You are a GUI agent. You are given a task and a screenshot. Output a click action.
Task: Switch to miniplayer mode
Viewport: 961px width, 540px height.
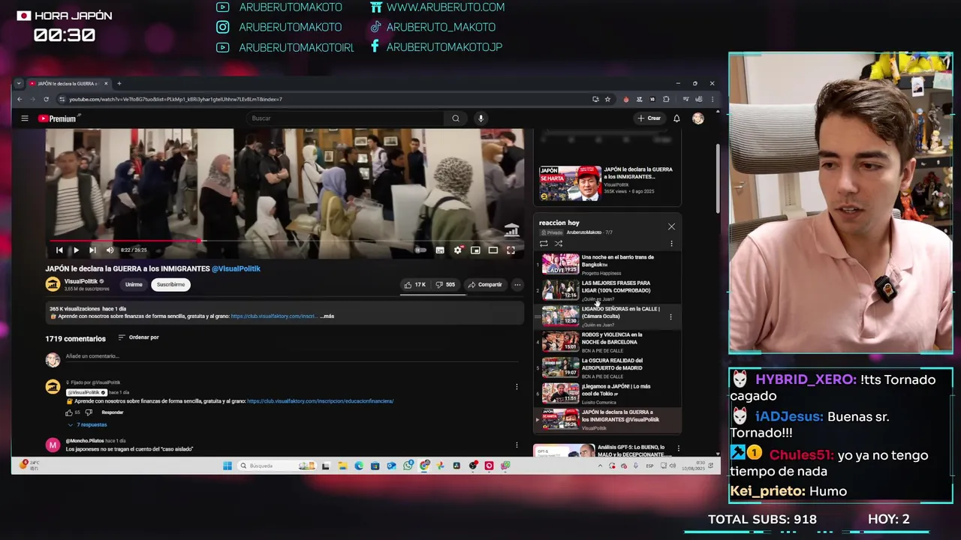[x=475, y=250]
